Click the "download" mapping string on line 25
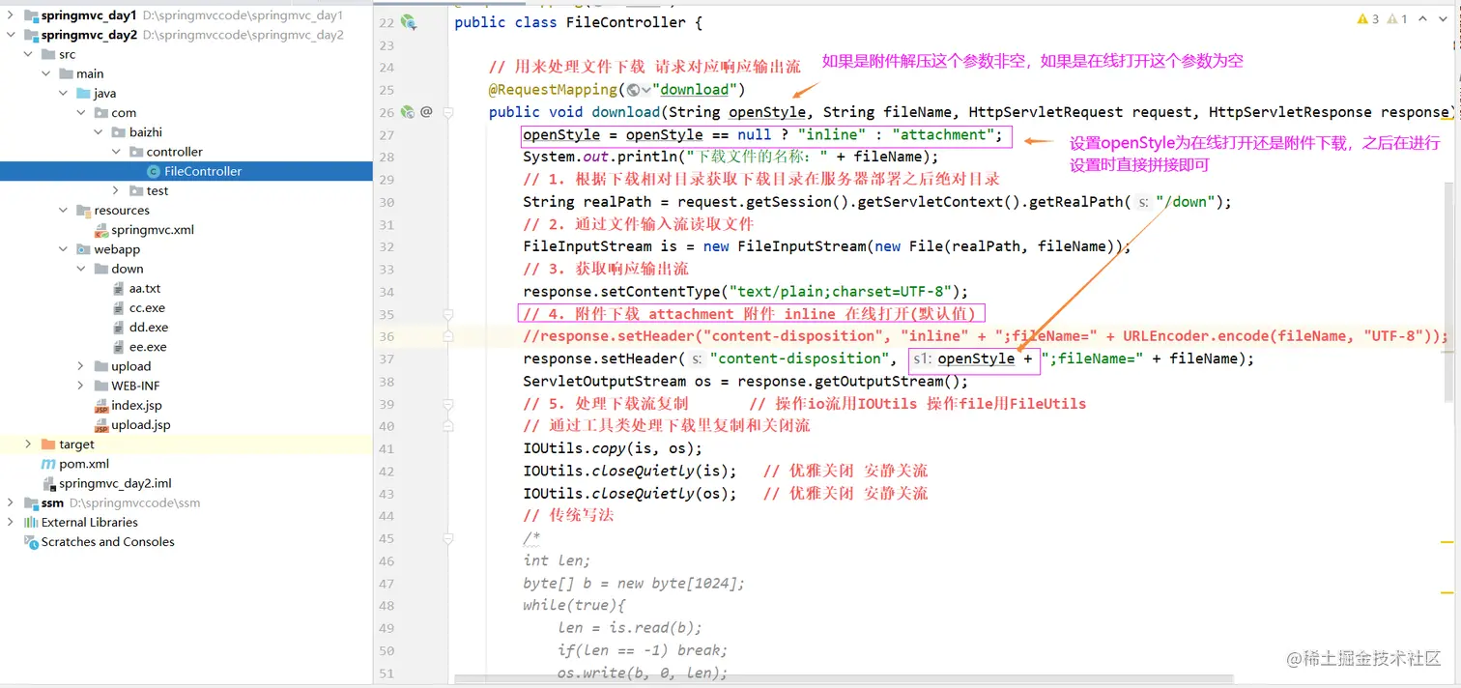Viewport: 1461px width, 688px height. tap(695, 90)
